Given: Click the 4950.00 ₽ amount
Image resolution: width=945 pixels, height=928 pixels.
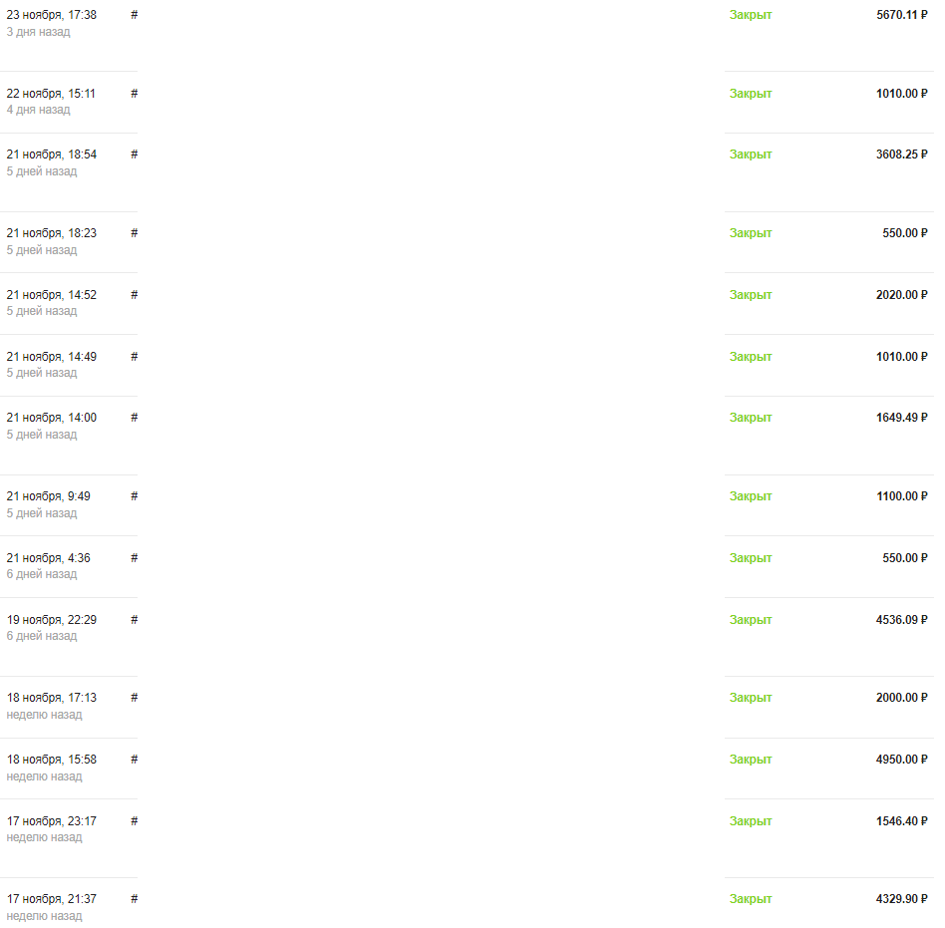Looking at the screenshot, I should point(901,760).
